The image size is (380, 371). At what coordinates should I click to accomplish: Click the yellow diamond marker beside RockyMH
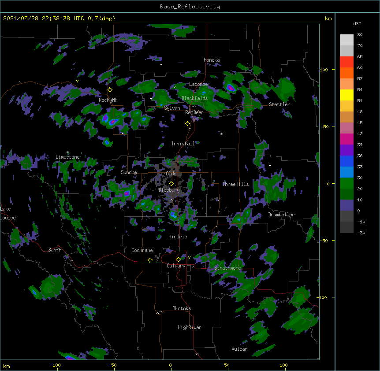[x=110, y=90]
